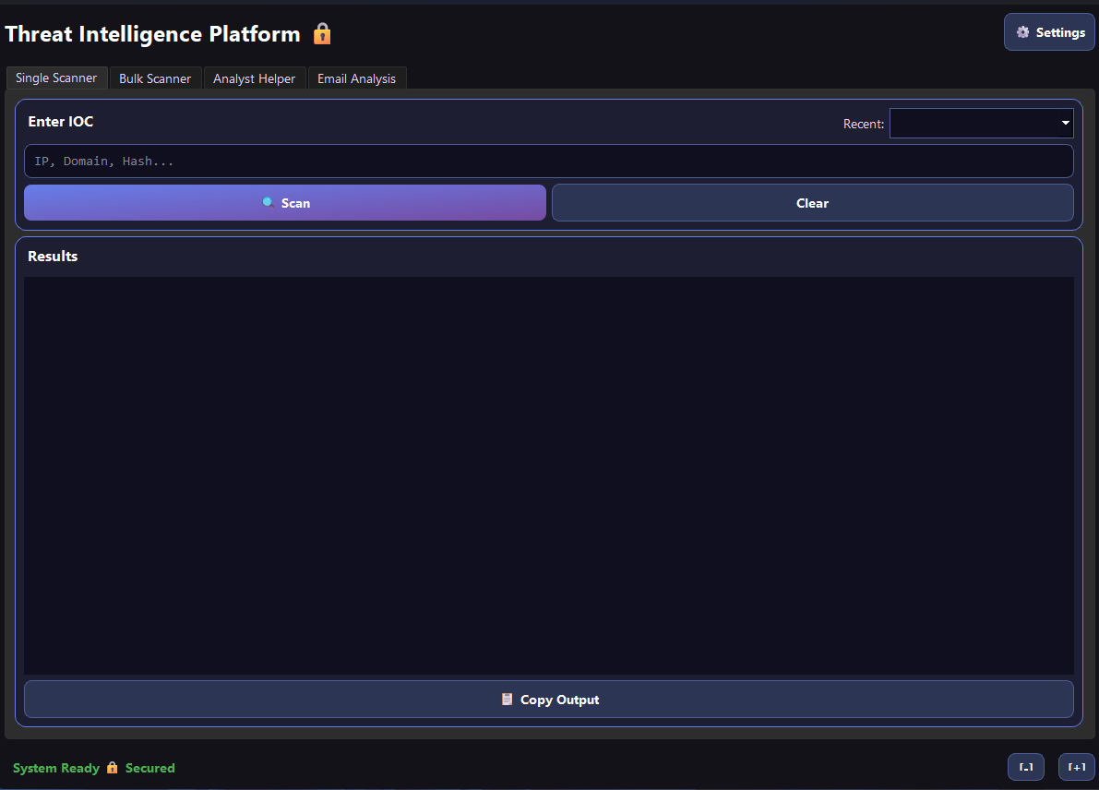Open the Settings panel
Screen dimensions: 1099x790
tap(1048, 32)
